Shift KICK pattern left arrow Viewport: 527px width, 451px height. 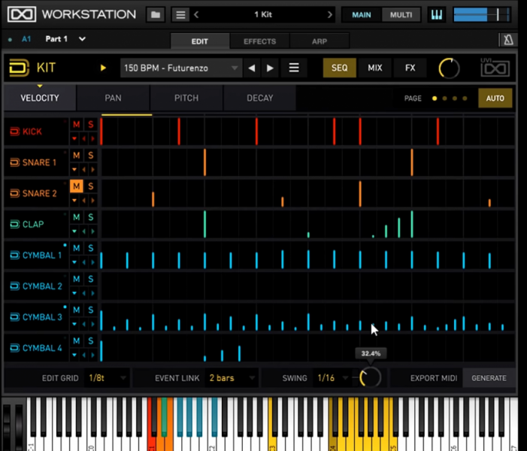[84, 138]
